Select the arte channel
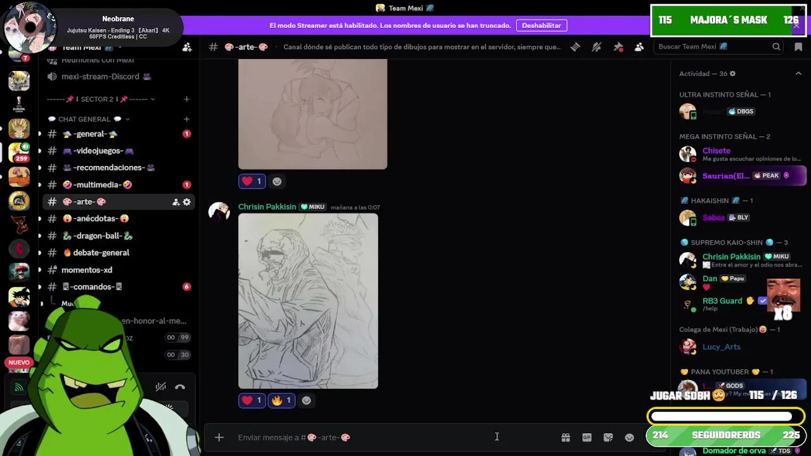The height and width of the screenshot is (456, 811). pos(119,202)
